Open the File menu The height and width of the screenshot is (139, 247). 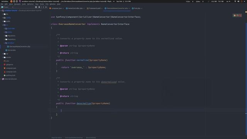(2, 4)
